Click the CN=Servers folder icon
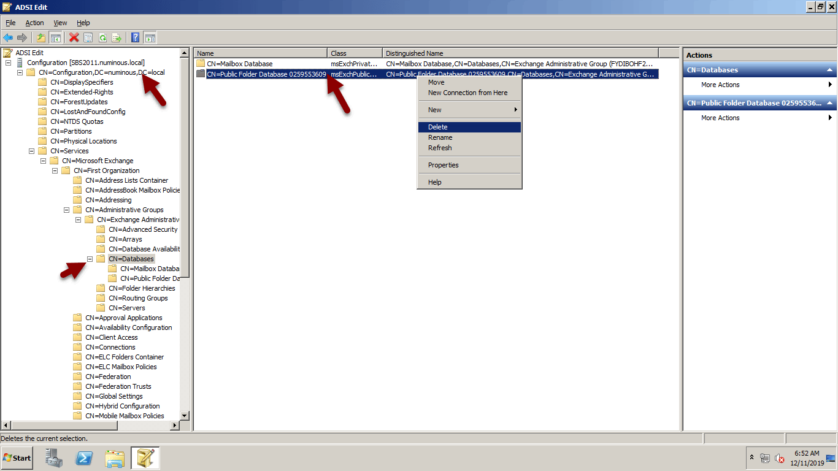The image size is (838, 471). click(101, 308)
